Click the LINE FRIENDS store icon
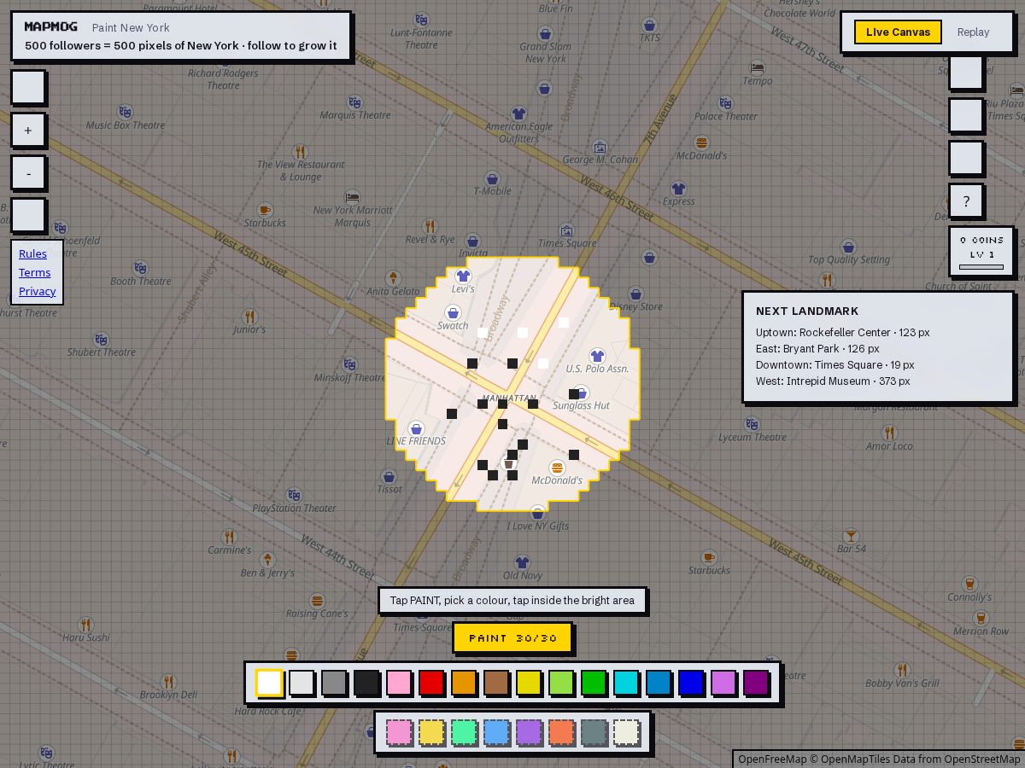This screenshot has width=1025, height=768. 416,428
